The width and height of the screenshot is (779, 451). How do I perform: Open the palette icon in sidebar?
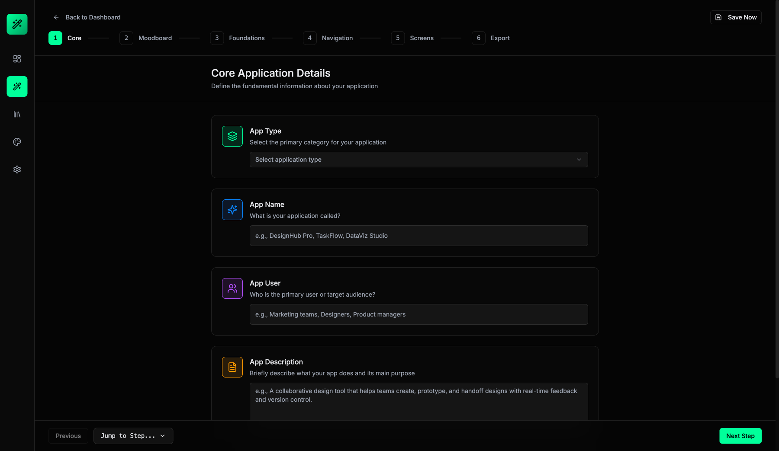coord(17,142)
